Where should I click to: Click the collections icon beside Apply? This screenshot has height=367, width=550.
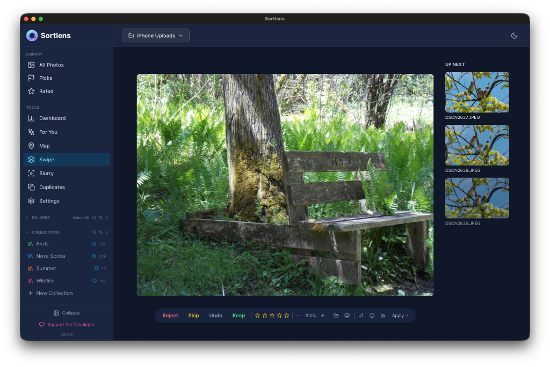point(382,316)
